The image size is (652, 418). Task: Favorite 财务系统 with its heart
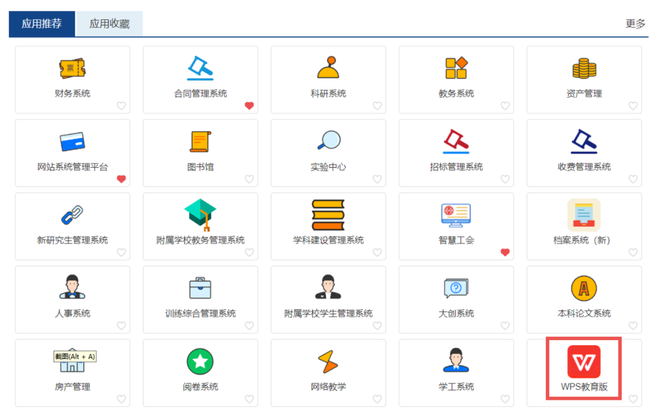pyautogui.click(x=121, y=106)
